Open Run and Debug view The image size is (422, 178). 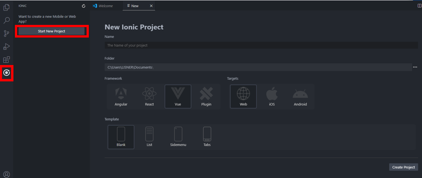[6, 47]
